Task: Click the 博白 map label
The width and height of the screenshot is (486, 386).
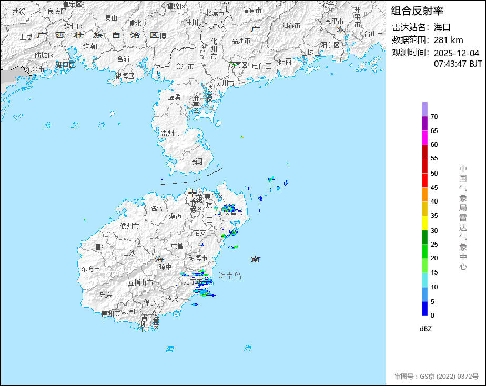Action: pyautogui.click(x=166, y=36)
